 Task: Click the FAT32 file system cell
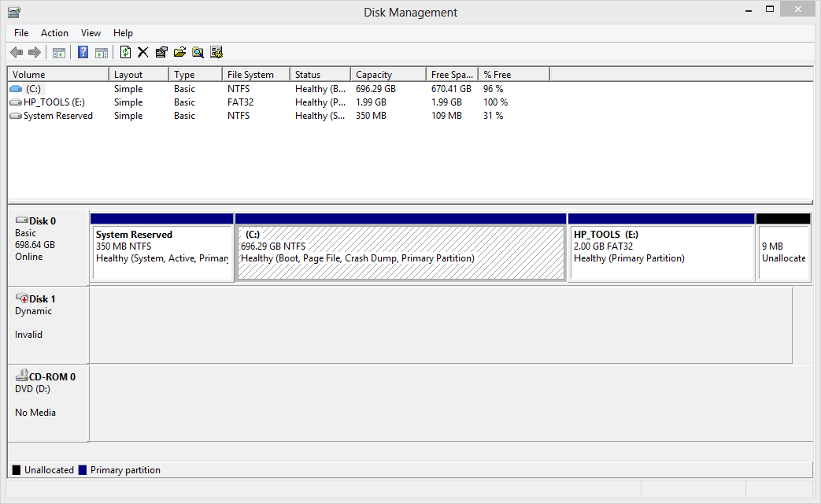tap(240, 102)
